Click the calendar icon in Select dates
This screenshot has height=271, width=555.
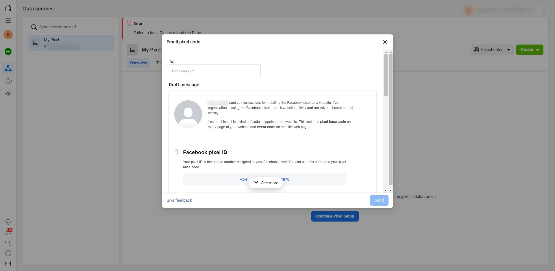pos(476,50)
